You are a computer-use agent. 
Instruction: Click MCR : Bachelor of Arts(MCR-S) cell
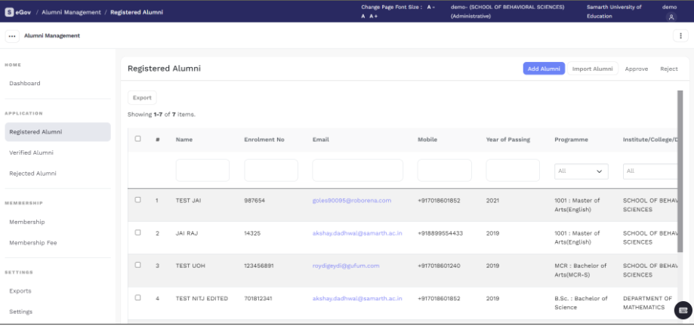(x=581, y=270)
